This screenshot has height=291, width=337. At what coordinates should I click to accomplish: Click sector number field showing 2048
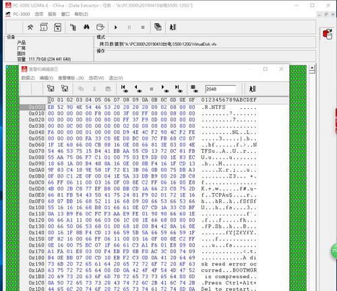point(220,89)
